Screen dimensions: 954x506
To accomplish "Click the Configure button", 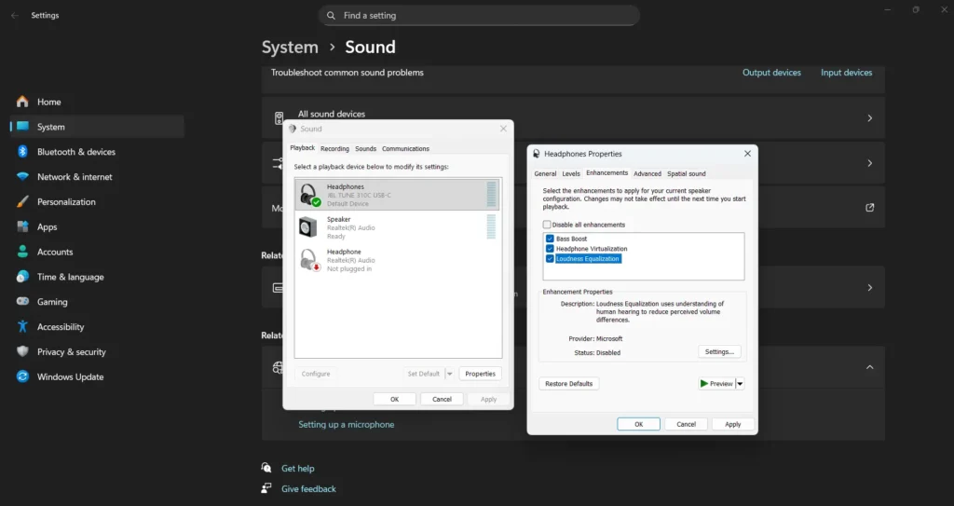I will (x=316, y=374).
